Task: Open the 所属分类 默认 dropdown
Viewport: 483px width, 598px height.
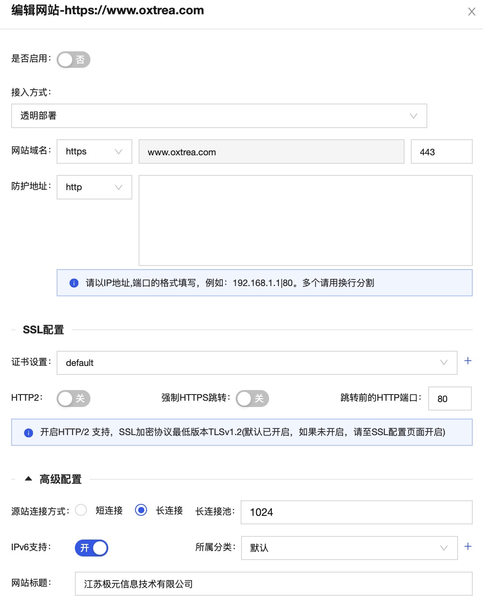Action: [349, 548]
